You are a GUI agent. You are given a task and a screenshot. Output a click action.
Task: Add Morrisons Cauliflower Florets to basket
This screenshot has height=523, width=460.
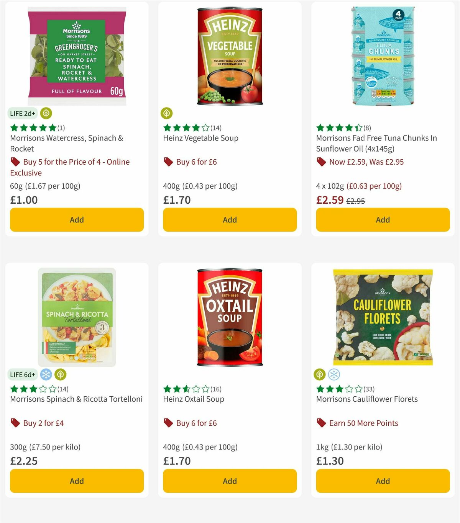[383, 481]
